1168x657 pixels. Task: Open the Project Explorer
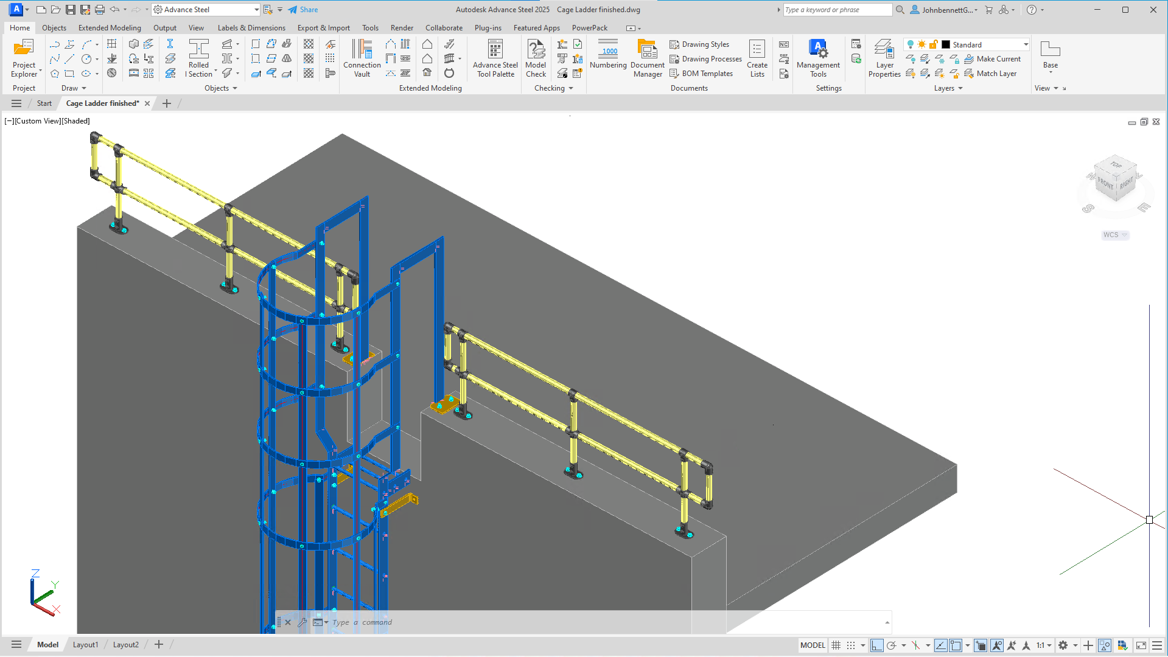[24, 58]
